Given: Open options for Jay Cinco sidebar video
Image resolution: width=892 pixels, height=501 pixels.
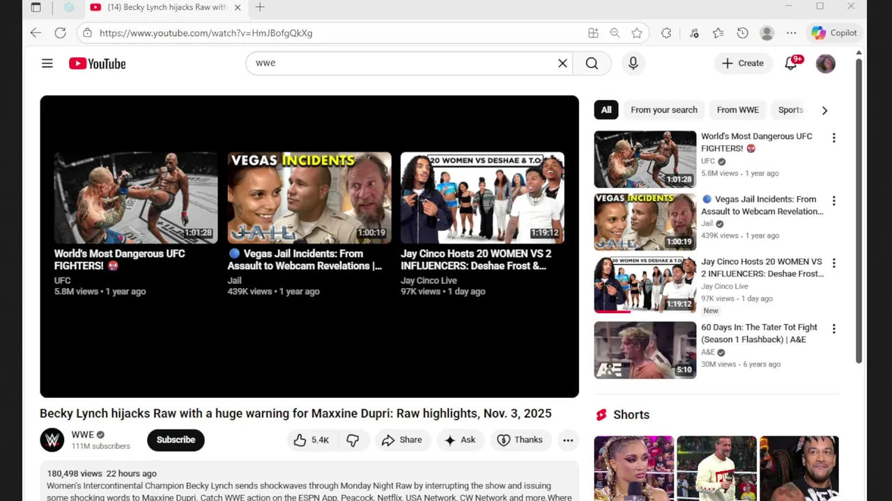Looking at the screenshot, I should click(x=833, y=263).
